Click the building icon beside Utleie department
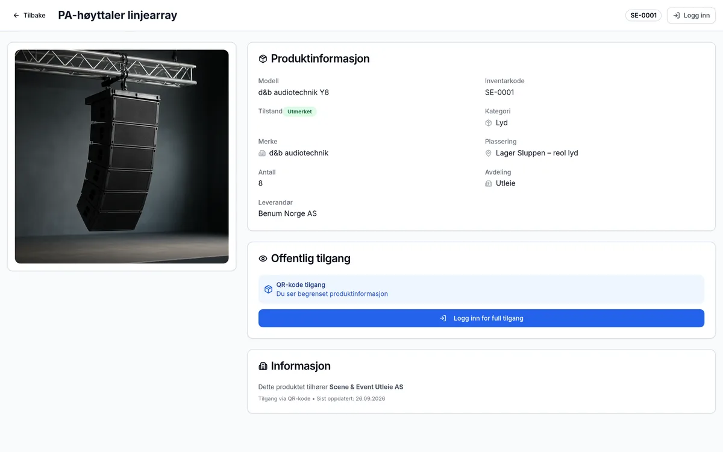The image size is (723, 452). point(489,183)
